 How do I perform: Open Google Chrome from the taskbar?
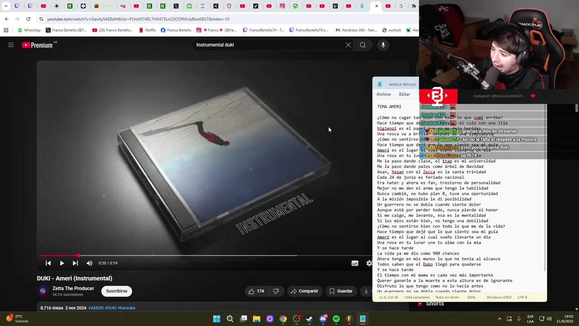[283, 319]
